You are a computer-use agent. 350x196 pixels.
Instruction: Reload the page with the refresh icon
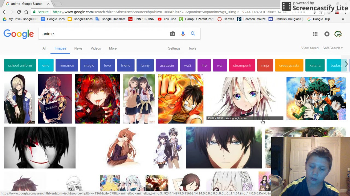point(19,12)
